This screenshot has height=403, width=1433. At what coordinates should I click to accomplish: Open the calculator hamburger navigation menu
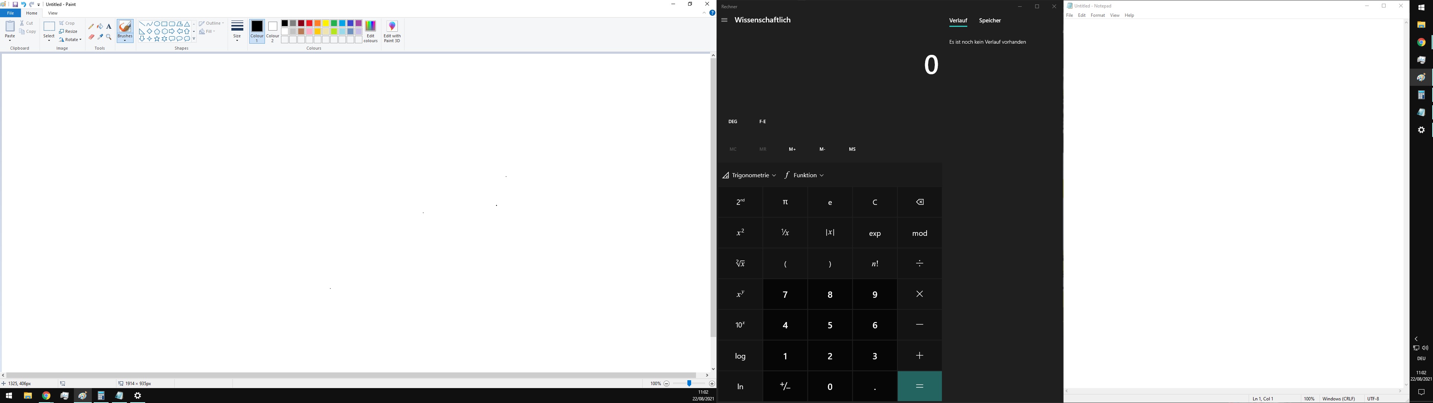pos(724,21)
